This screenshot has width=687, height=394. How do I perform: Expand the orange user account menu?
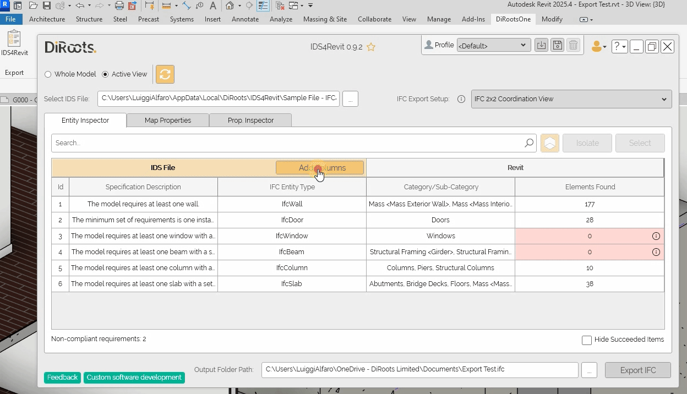[598, 47]
